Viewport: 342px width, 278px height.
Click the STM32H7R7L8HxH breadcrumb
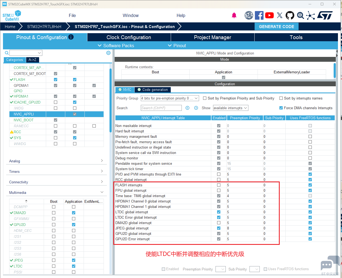pyautogui.click(x=44, y=27)
